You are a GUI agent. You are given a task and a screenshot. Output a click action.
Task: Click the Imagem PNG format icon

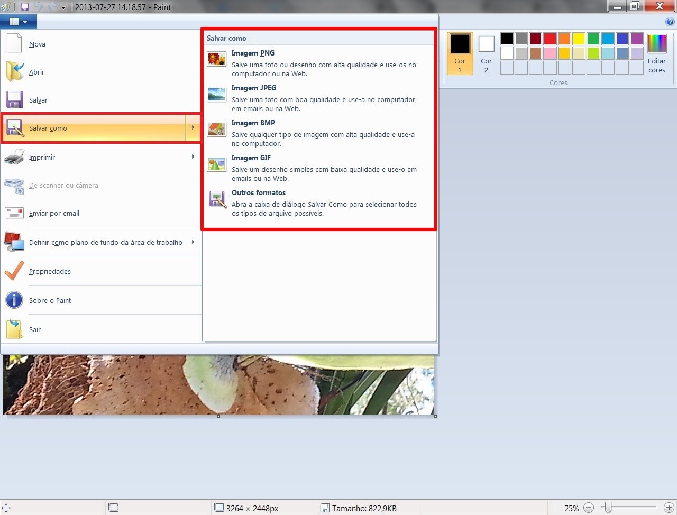pyautogui.click(x=217, y=59)
